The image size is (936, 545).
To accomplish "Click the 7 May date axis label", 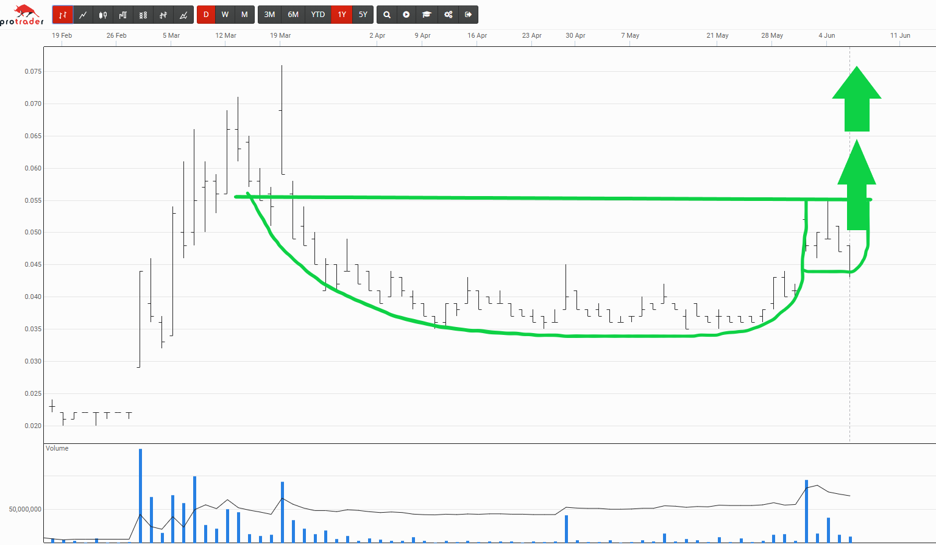I will [x=630, y=35].
